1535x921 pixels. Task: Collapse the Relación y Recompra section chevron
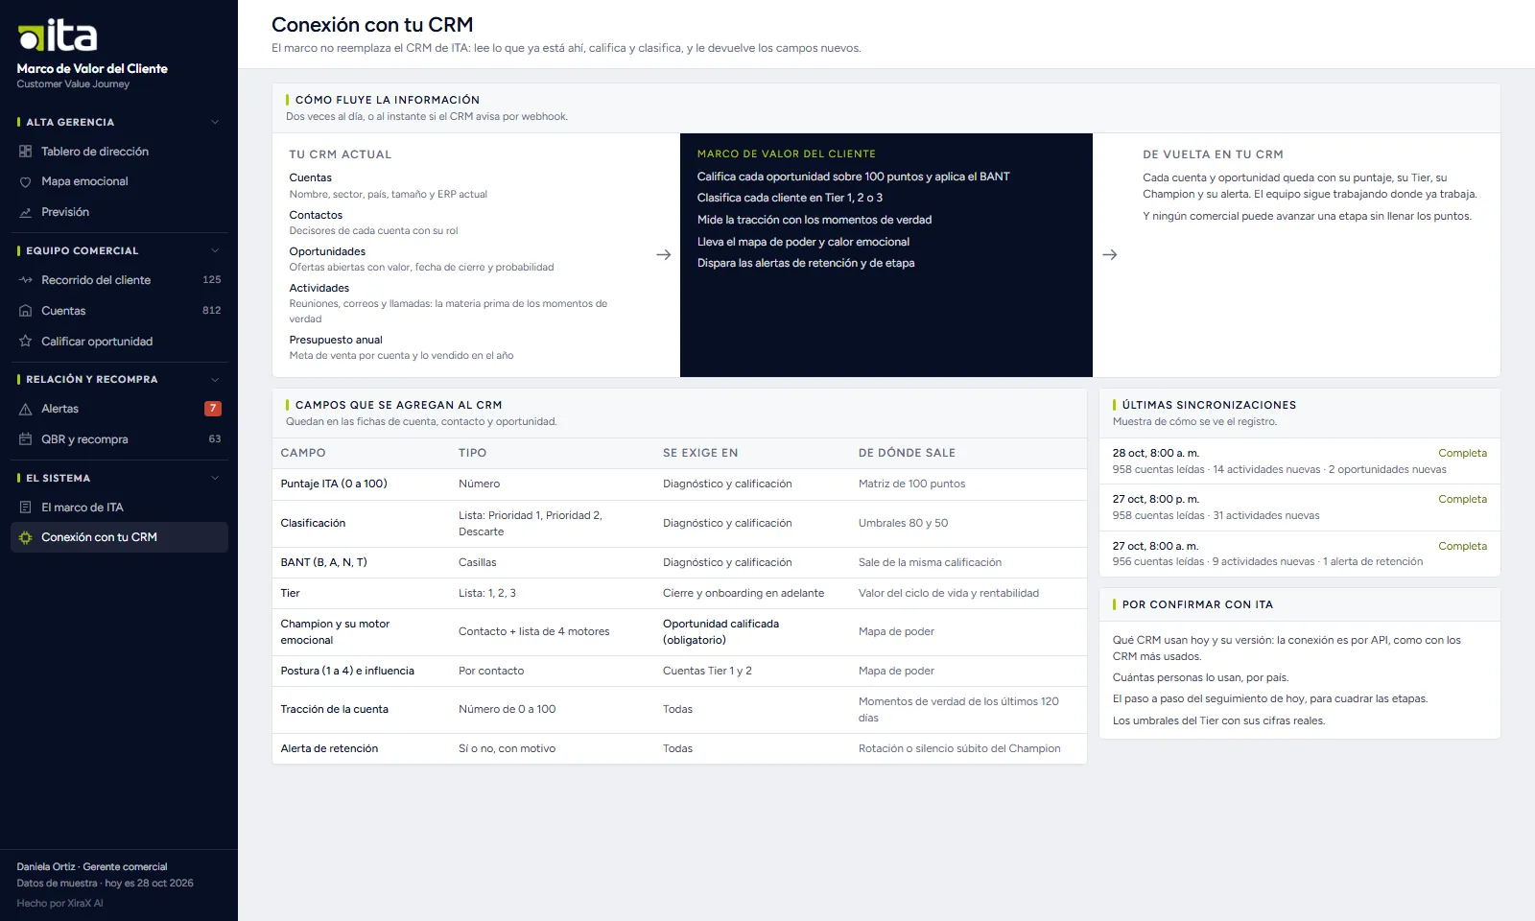point(215,379)
